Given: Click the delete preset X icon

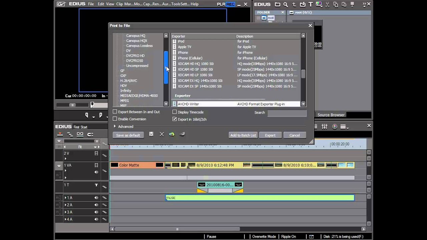Looking at the screenshot, I should pos(162,134).
